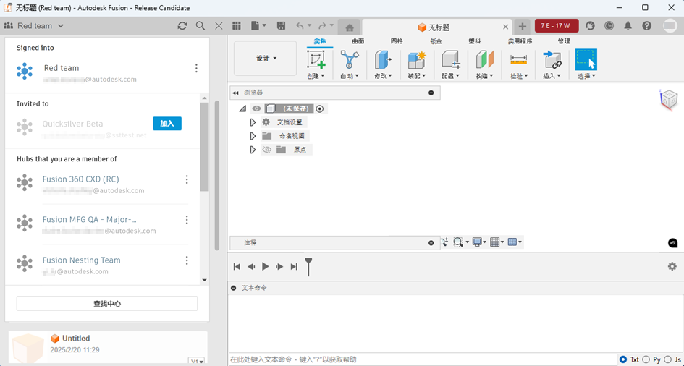
Task: Collapse the Browser (浏览器) panel minus button
Action: point(431,93)
